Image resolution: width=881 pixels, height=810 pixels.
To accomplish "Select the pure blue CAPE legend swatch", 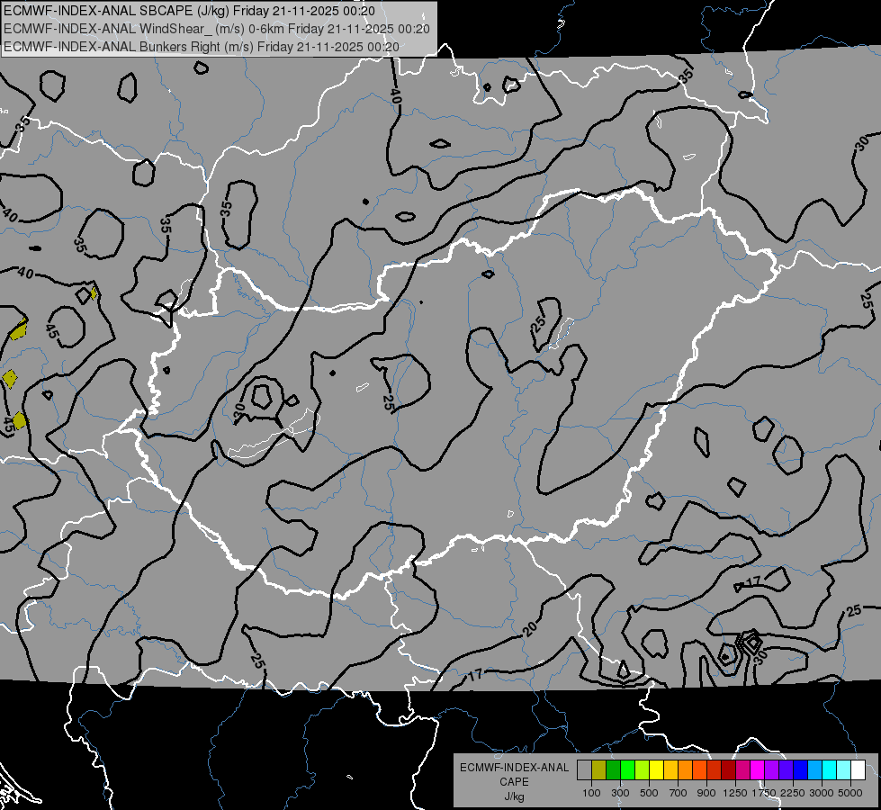I will pyautogui.click(x=801, y=770).
